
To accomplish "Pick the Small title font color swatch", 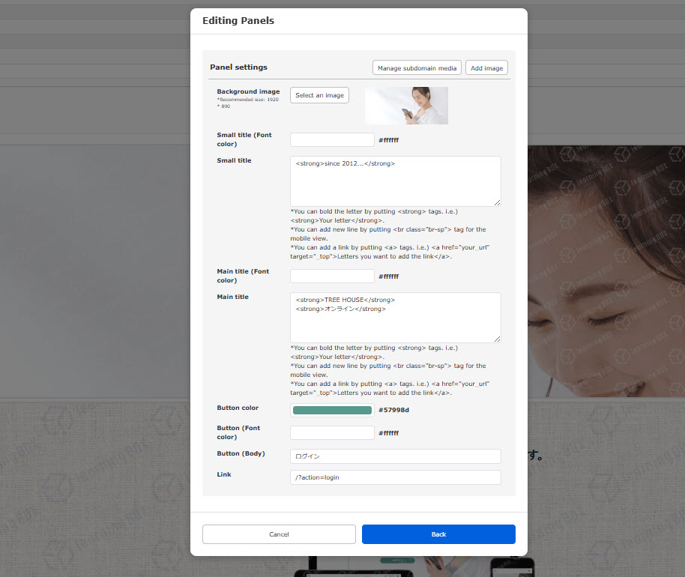I will [x=332, y=140].
